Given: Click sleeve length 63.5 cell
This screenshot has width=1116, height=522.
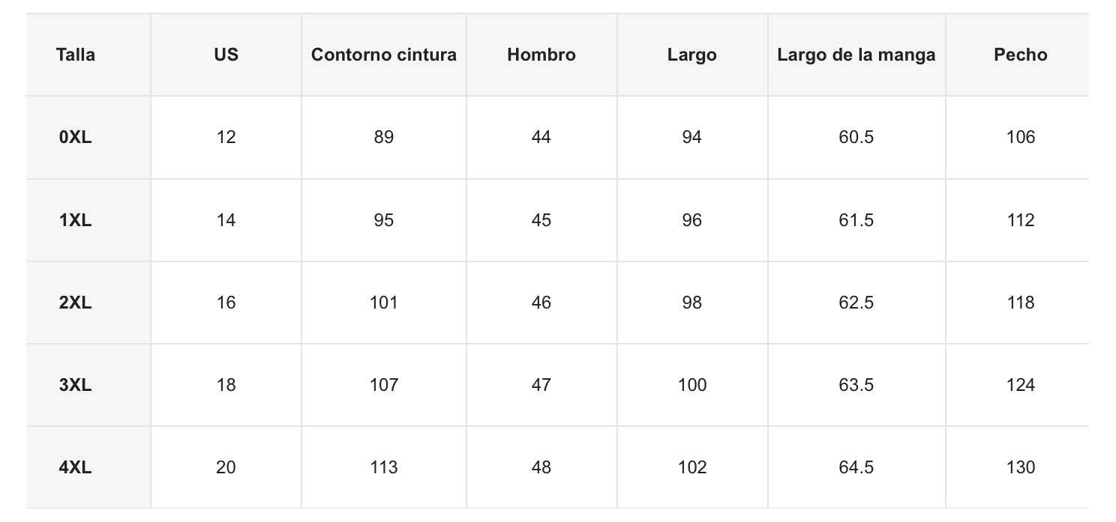Looking at the screenshot, I should click(856, 385).
